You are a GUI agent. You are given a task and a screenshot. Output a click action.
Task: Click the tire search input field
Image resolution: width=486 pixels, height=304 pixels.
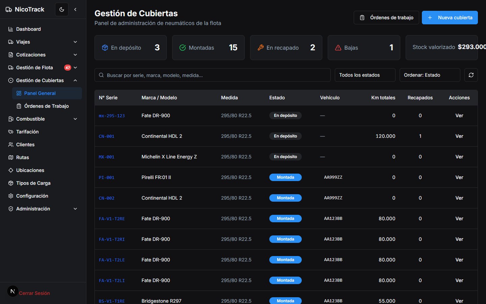point(213,75)
